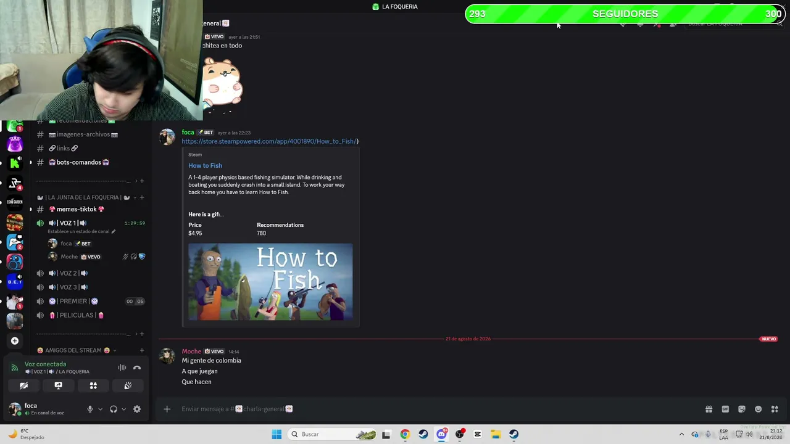Image resolution: width=790 pixels, height=444 pixels.
Task: Open the GIF picker
Action: tap(725, 409)
